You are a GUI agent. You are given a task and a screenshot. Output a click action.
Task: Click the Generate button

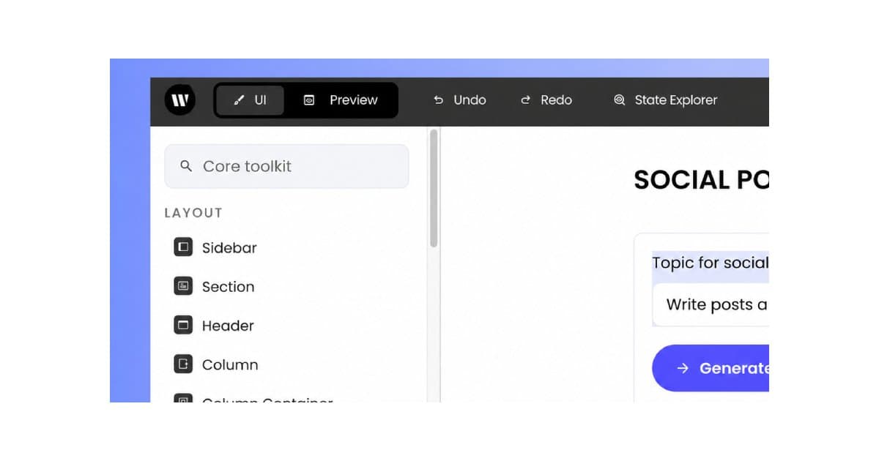pyautogui.click(x=711, y=368)
